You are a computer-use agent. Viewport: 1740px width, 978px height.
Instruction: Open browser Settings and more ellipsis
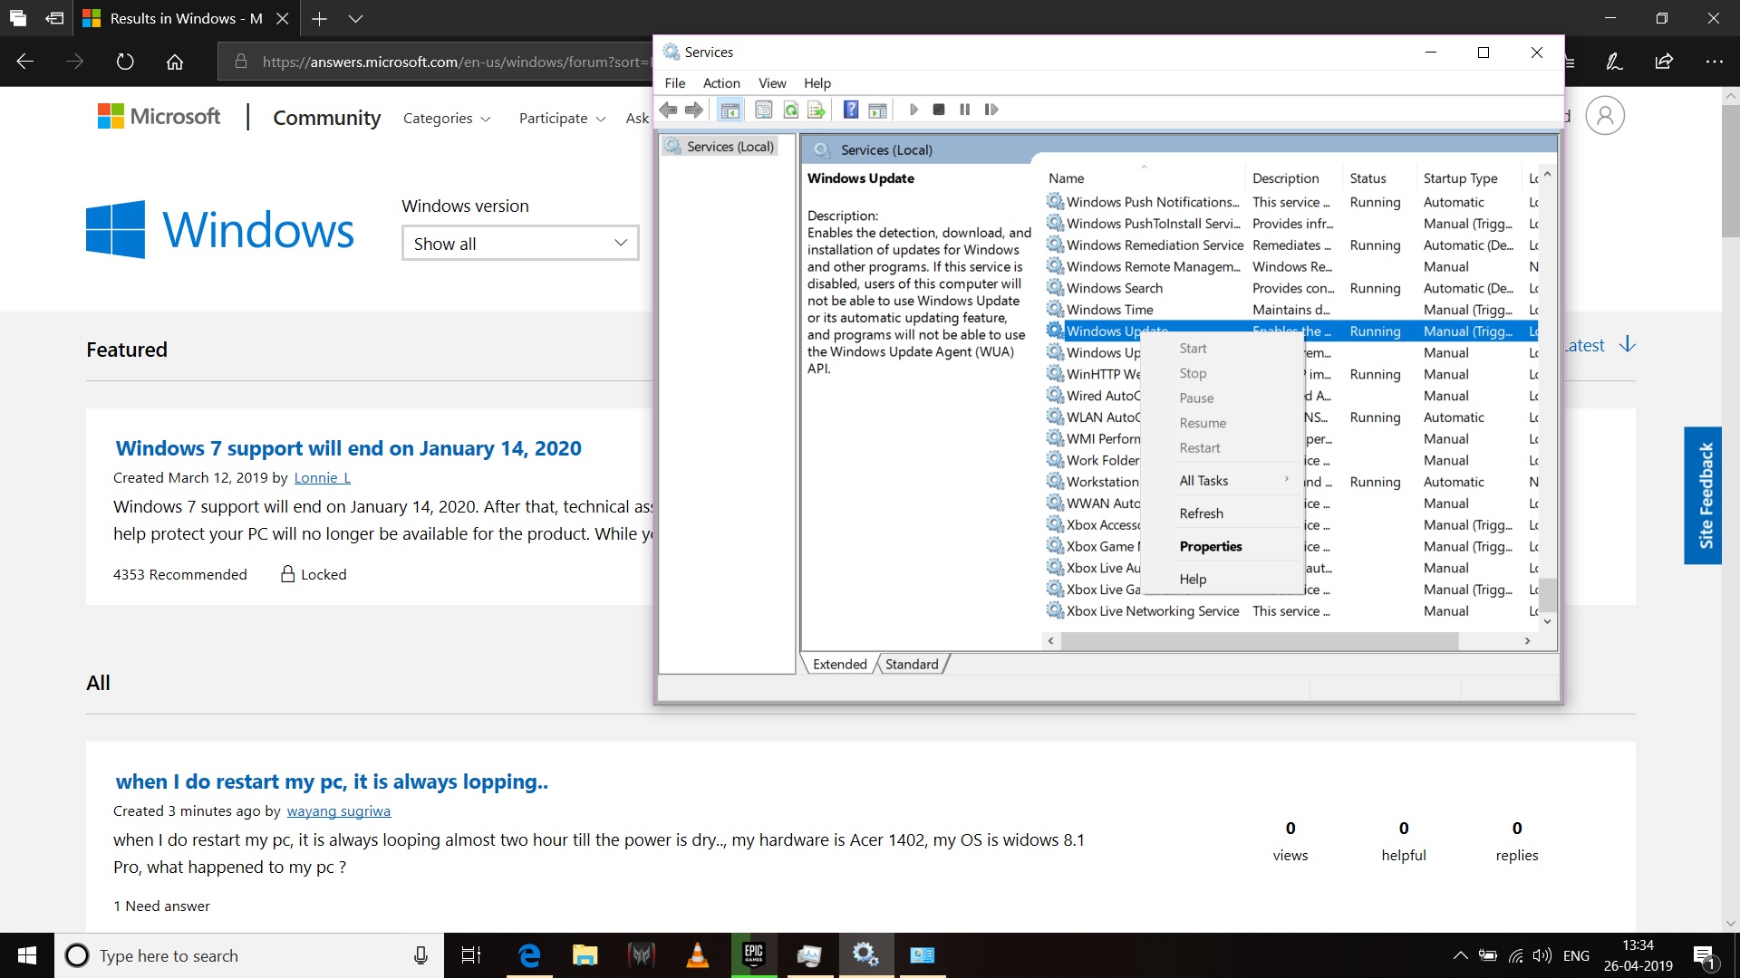click(1714, 62)
